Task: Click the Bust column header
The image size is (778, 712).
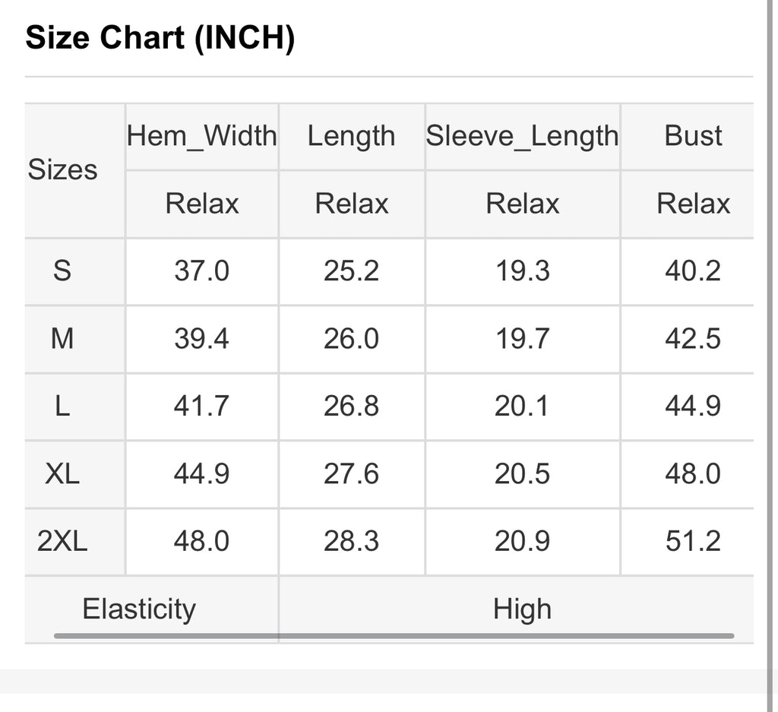Action: tap(693, 135)
